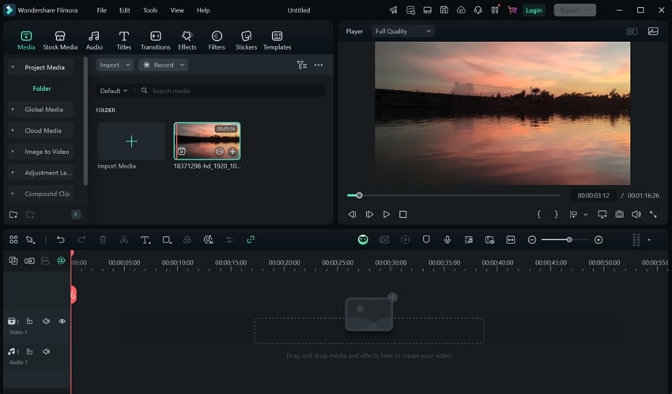
Task: Click the timeline zoom slider
Action: coord(564,240)
